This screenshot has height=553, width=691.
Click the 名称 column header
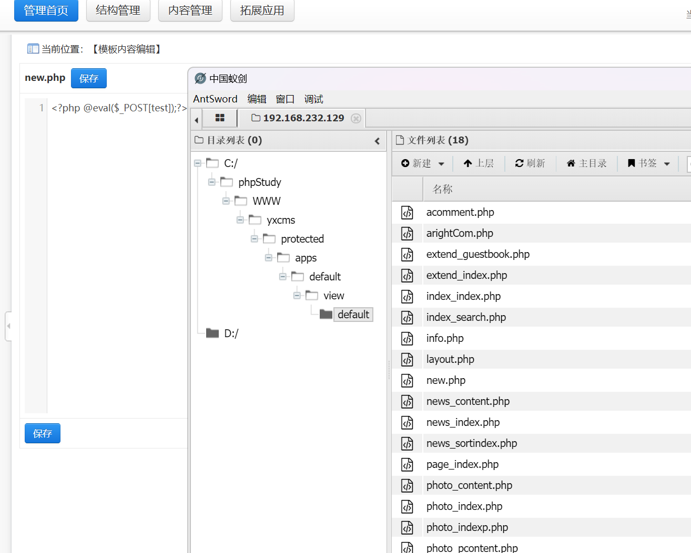443,189
